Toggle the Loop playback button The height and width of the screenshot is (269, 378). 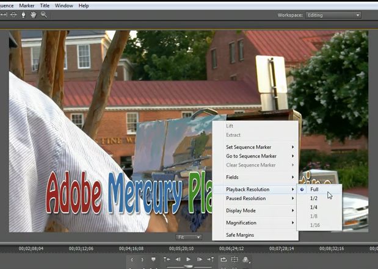[224, 259]
